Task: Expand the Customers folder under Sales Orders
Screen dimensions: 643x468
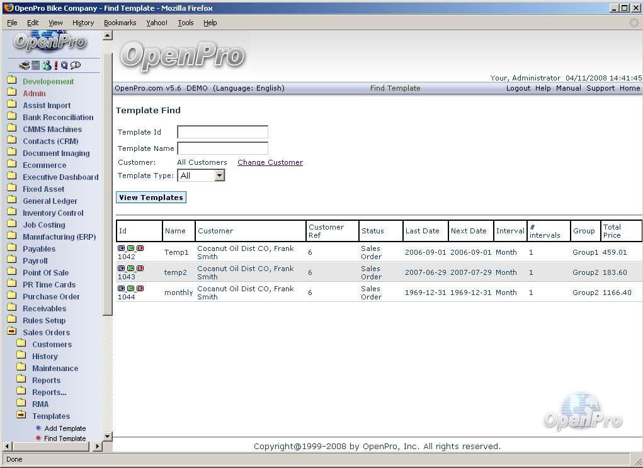Action: pos(52,345)
